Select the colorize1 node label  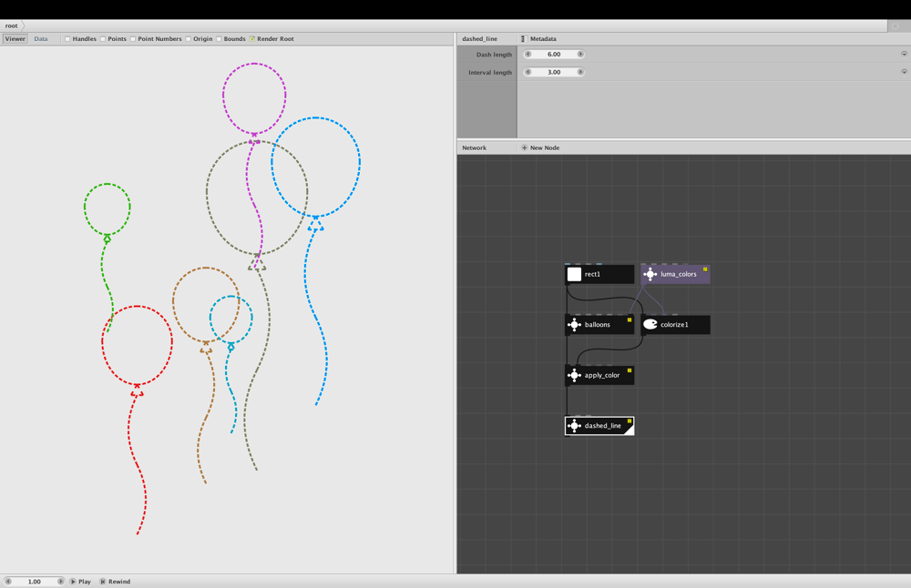[x=674, y=324]
